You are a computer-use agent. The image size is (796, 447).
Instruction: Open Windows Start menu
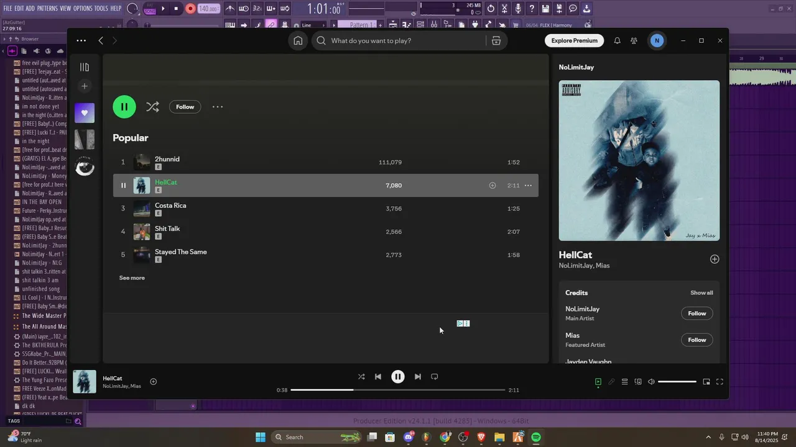point(261,437)
